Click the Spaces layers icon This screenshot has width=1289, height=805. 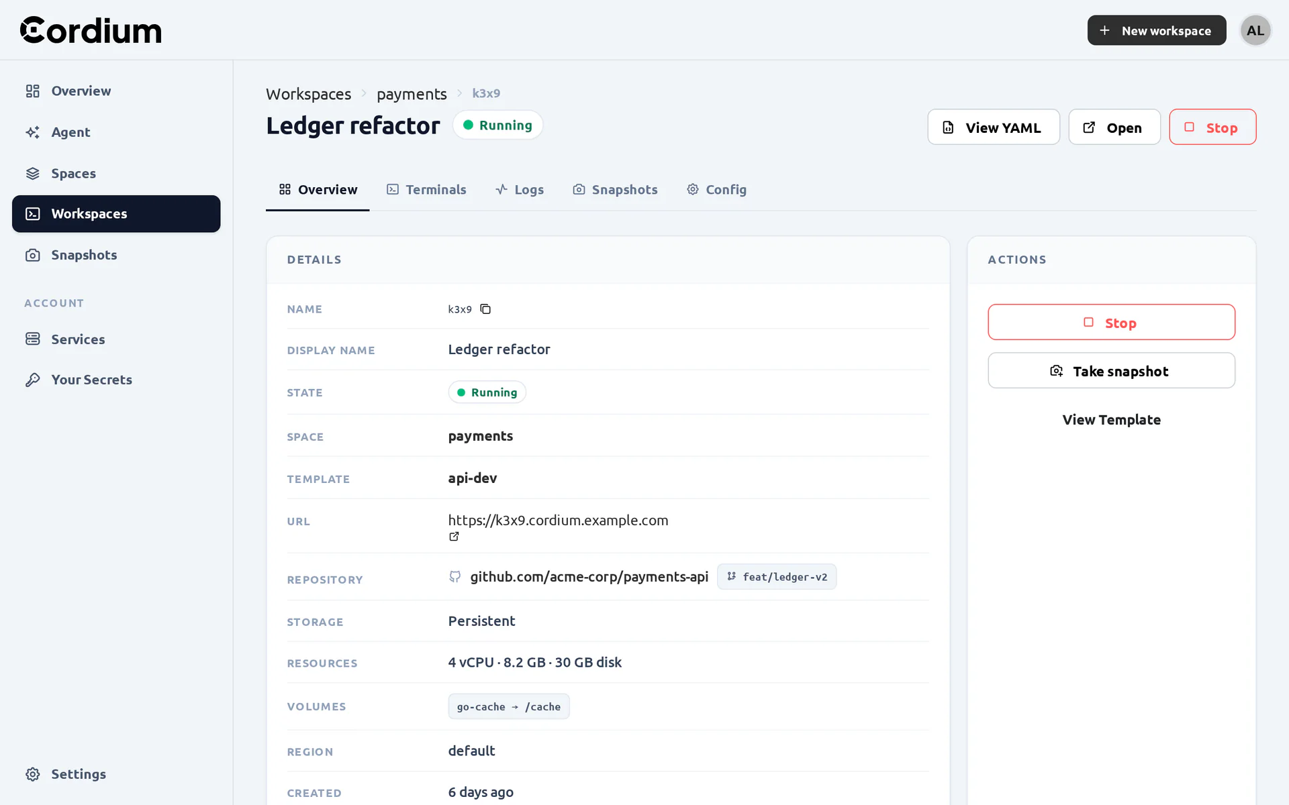click(32, 173)
